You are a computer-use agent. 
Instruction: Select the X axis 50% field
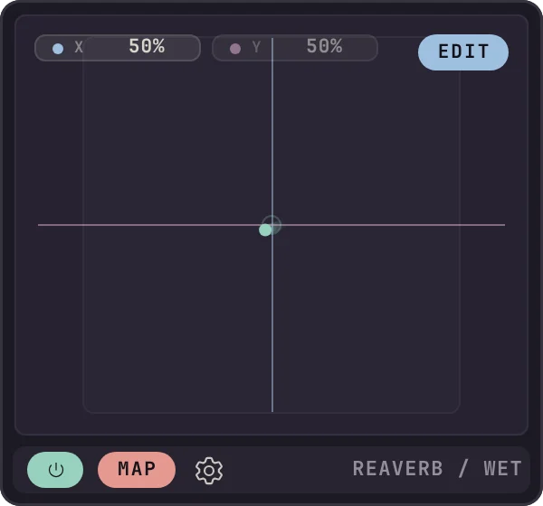point(118,48)
